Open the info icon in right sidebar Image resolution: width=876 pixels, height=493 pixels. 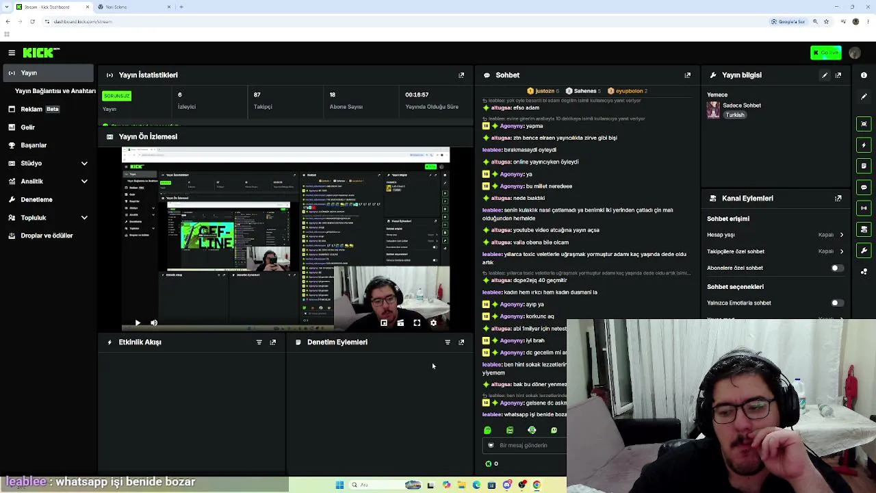click(864, 75)
